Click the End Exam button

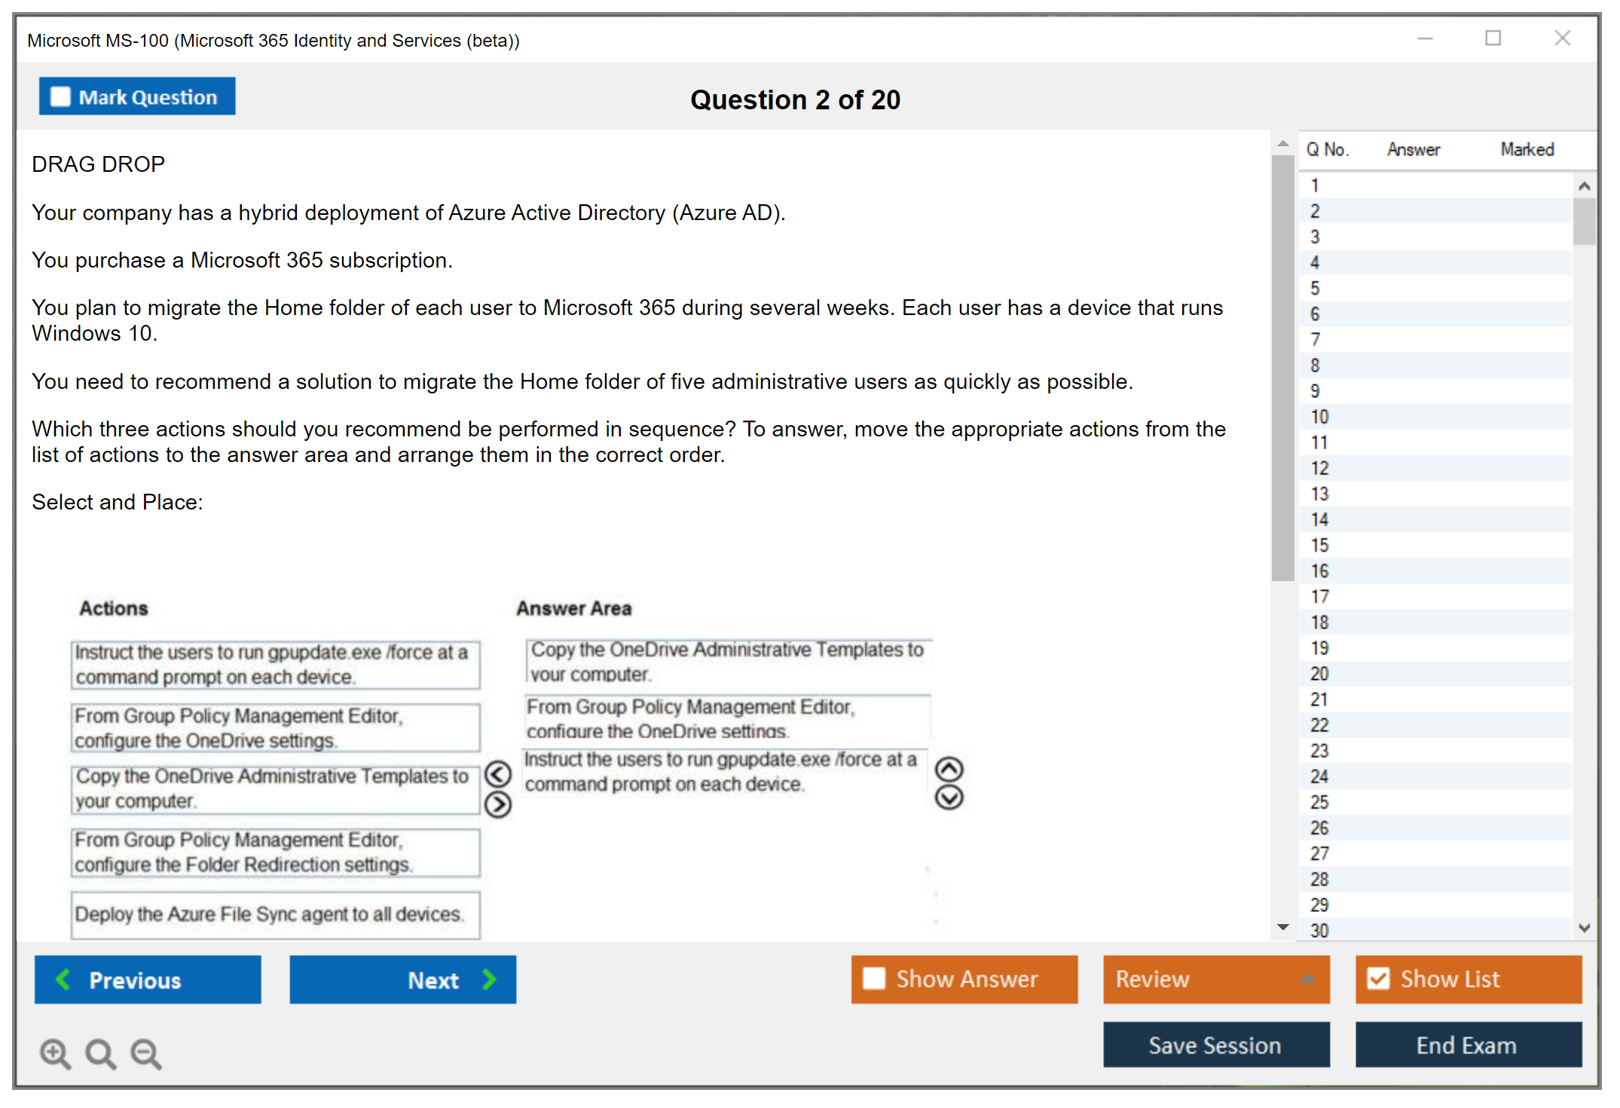(x=1468, y=1045)
